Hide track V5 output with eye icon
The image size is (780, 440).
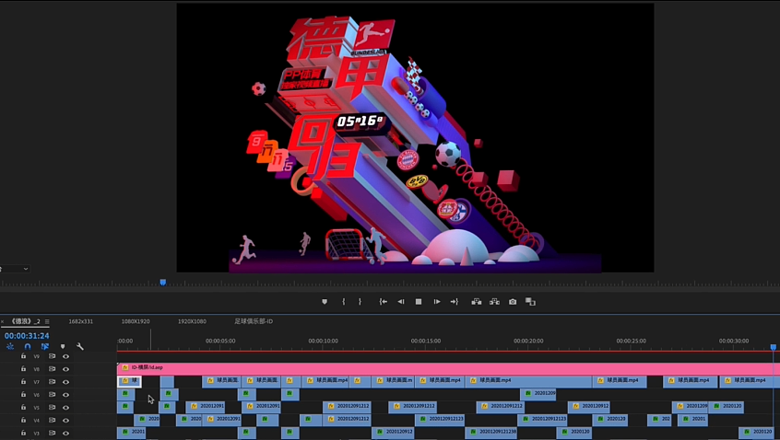(x=65, y=407)
